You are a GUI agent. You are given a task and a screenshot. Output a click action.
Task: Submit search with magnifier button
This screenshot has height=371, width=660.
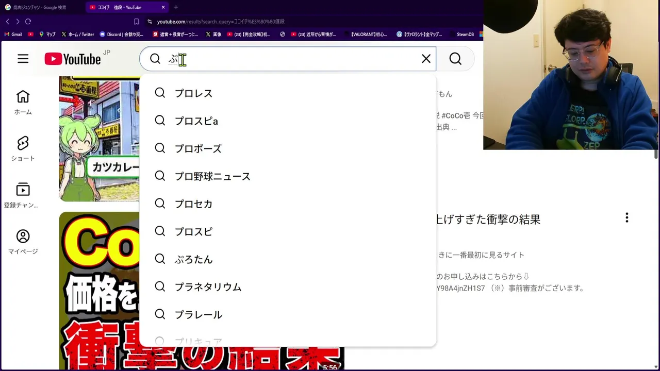[455, 59]
